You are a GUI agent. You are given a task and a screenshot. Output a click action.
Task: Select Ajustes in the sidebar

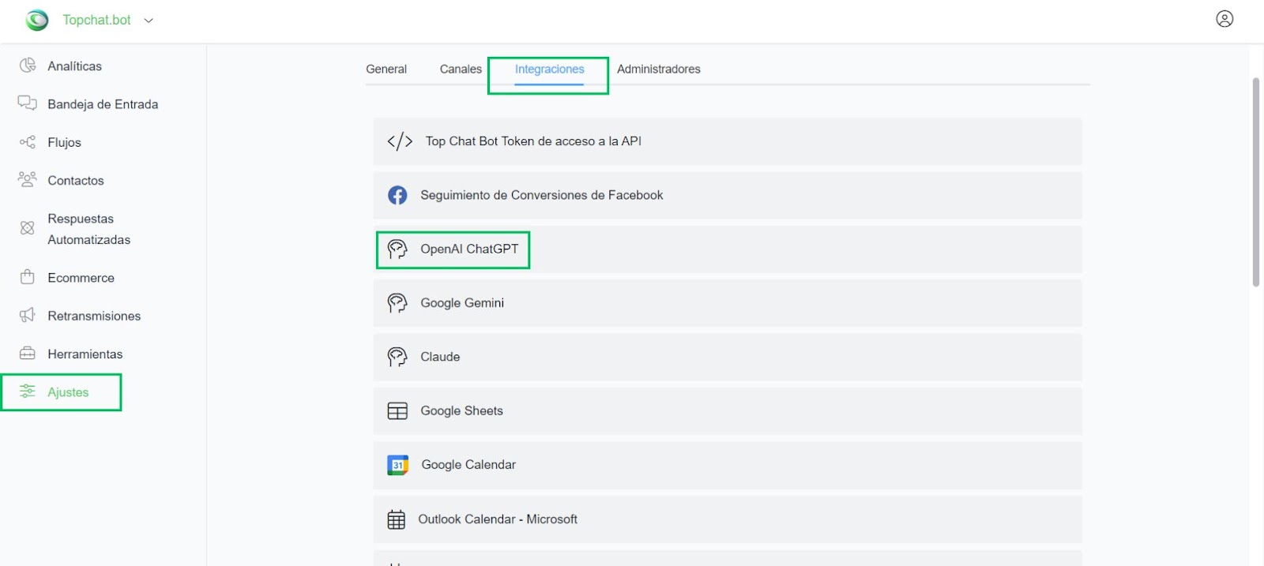pyautogui.click(x=68, y=392)
